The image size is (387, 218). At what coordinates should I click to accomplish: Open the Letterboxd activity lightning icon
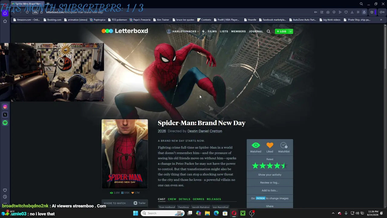click(203, 31)
